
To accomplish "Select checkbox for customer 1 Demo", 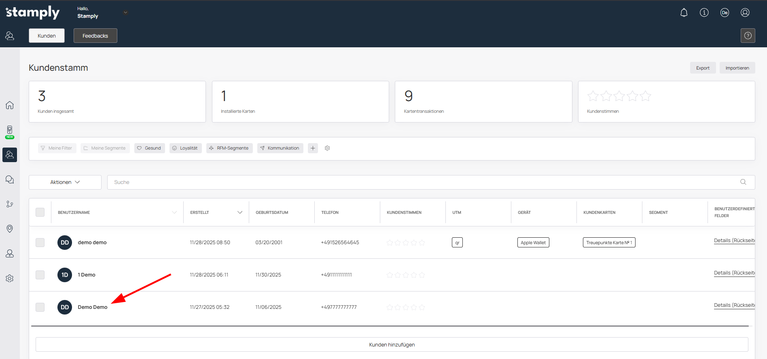I will click(40, 275).
